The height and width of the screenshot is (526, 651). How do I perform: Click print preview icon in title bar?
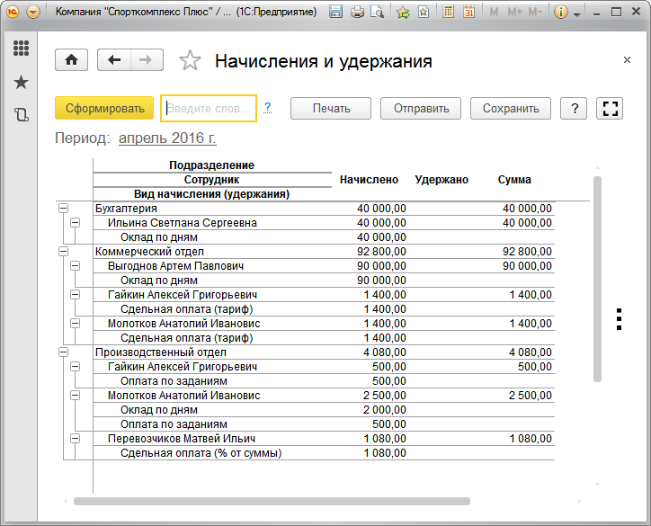click(377, 13)
